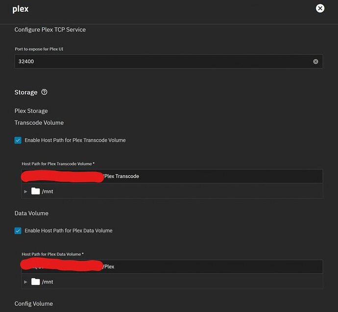338x312 pixels.
Task: Click the 'Configure Plex TCP Service' heading
Action: [50, 30]
